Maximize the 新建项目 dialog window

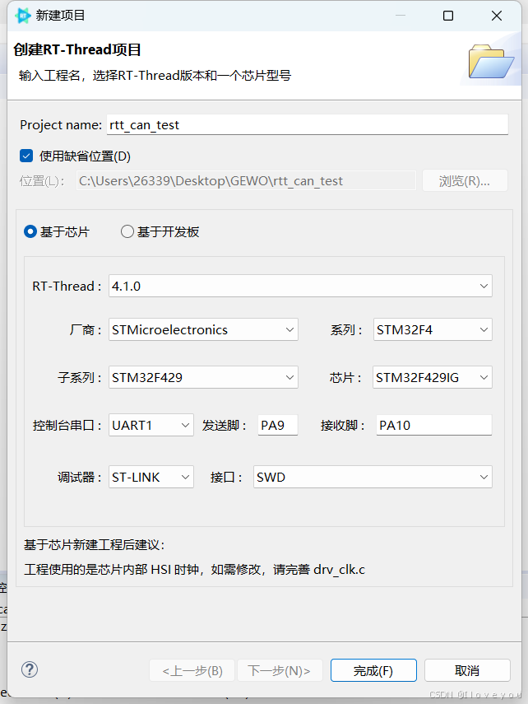point(447,16)
